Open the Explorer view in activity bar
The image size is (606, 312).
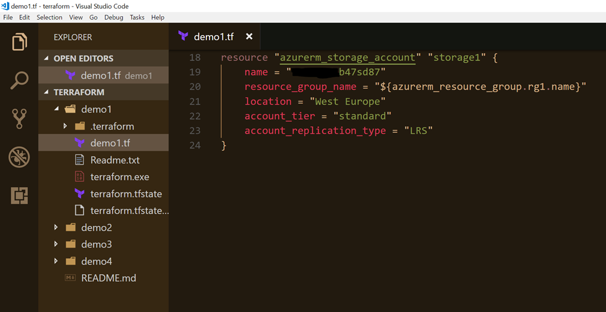pos(19,42)
